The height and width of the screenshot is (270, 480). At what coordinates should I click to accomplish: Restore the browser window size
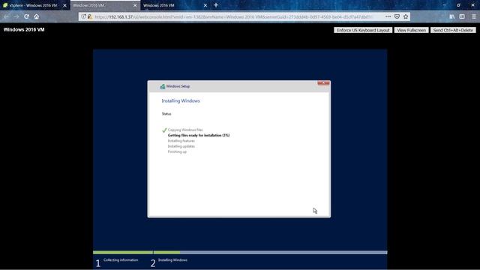458,5
